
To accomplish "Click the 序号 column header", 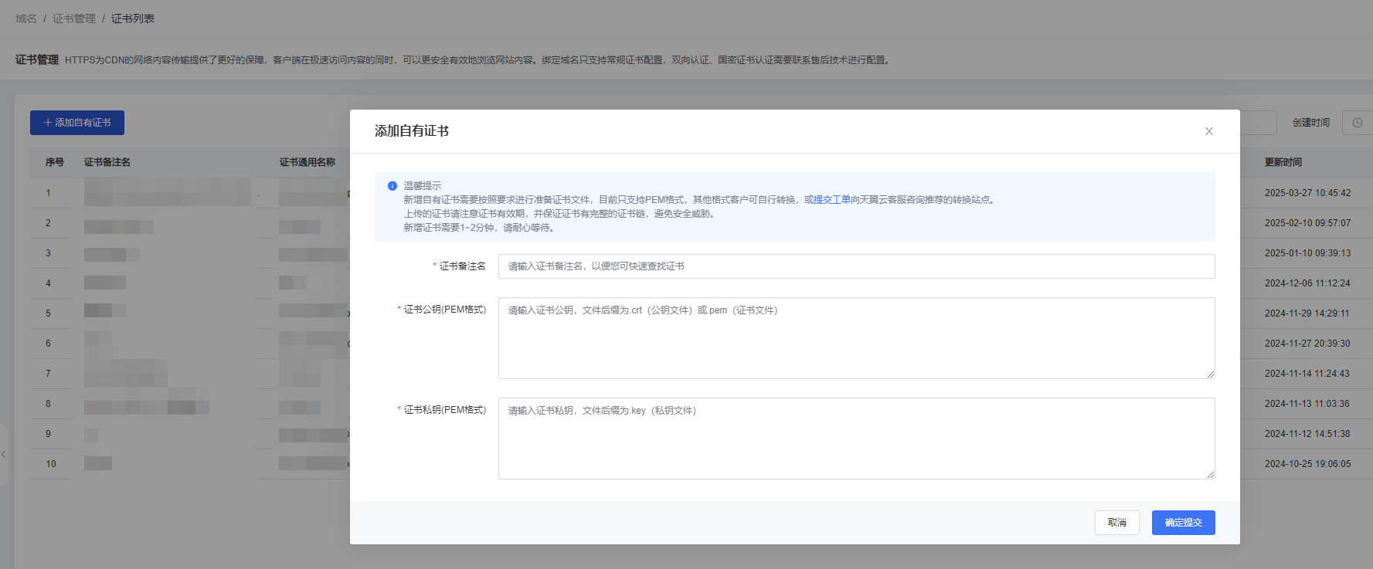I will 55,162.
